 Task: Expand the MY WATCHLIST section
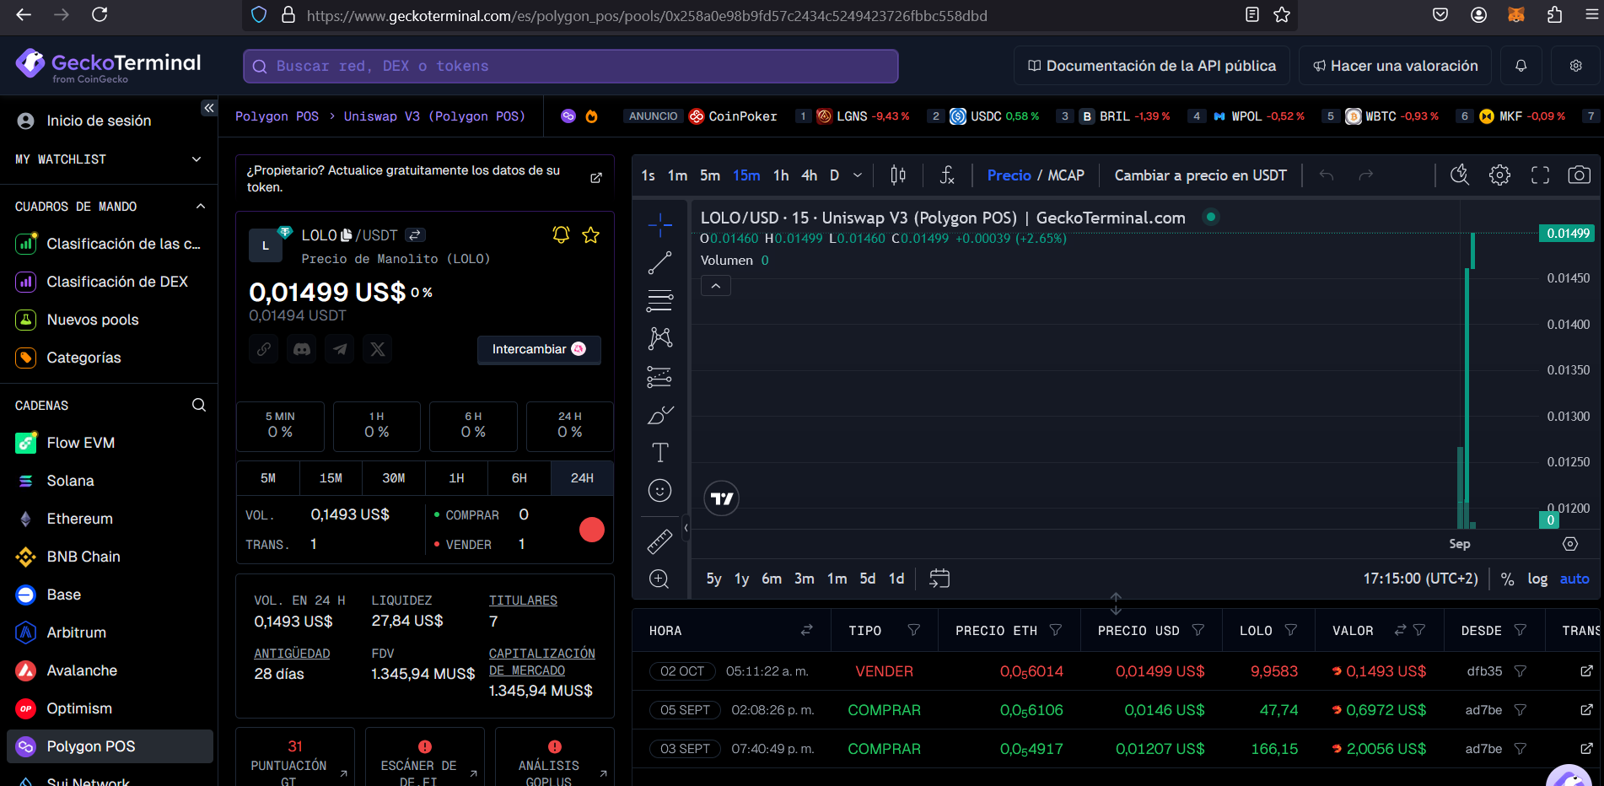pos(196,159)
